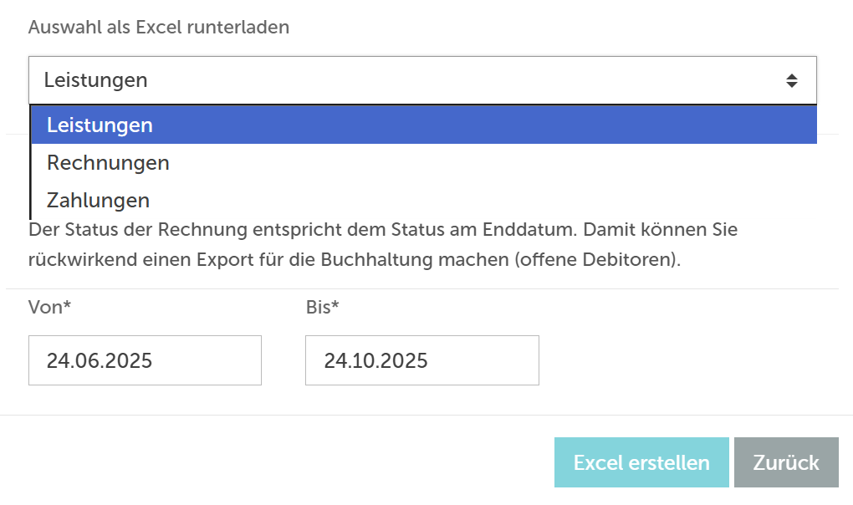This screenshot has height=505, width=853.
Task: Select the highlighted Leistungen option
Action: click(x=422, y=125)
